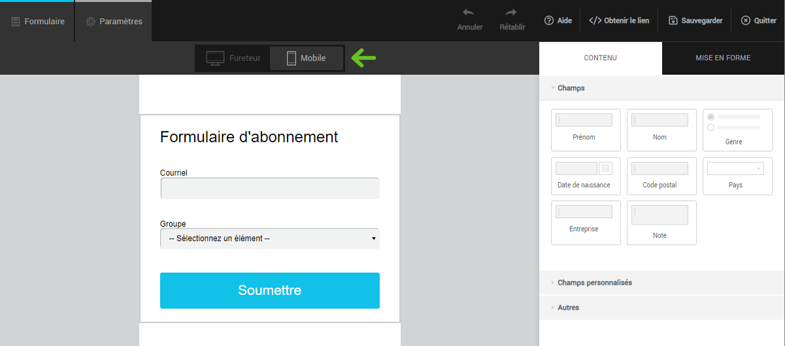The height and width of the screenshot is (346, 785).
Task: Quit the editor with Quitter
Action: tap(758, 21)
